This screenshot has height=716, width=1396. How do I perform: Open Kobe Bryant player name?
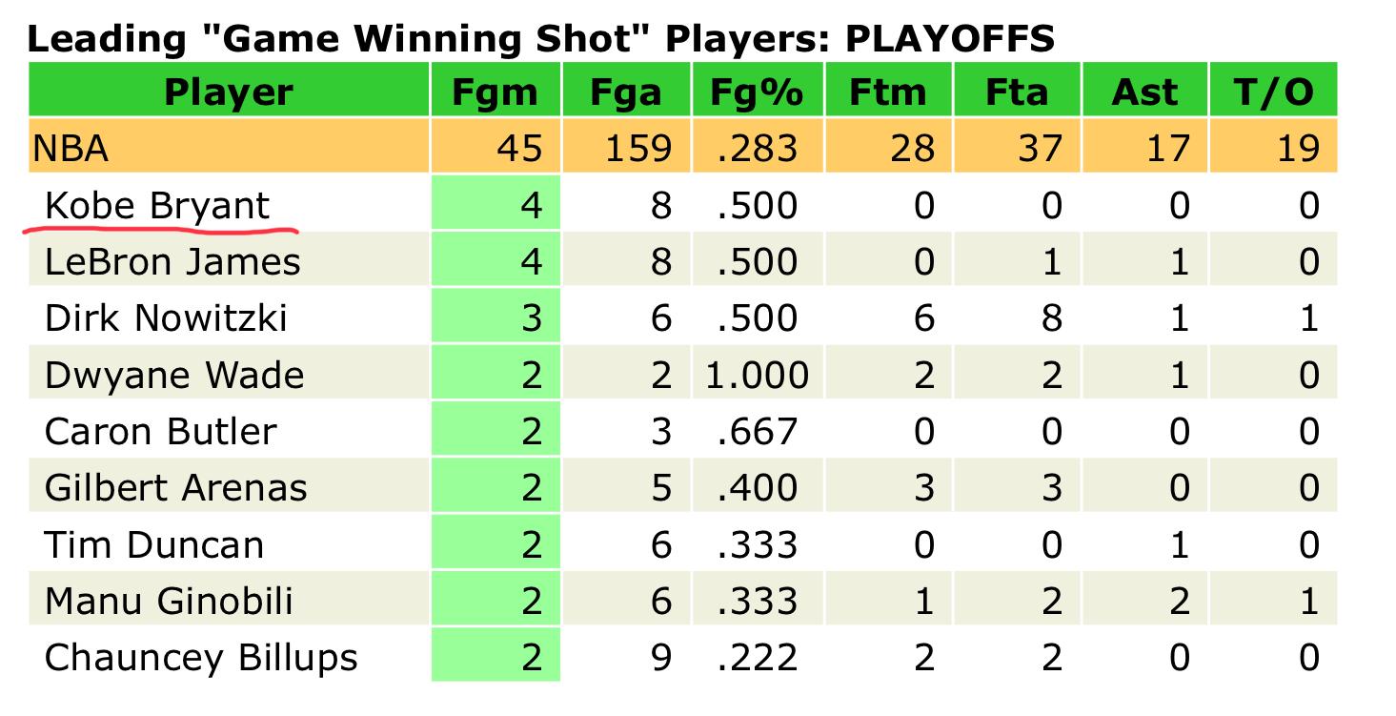[158, 206]
